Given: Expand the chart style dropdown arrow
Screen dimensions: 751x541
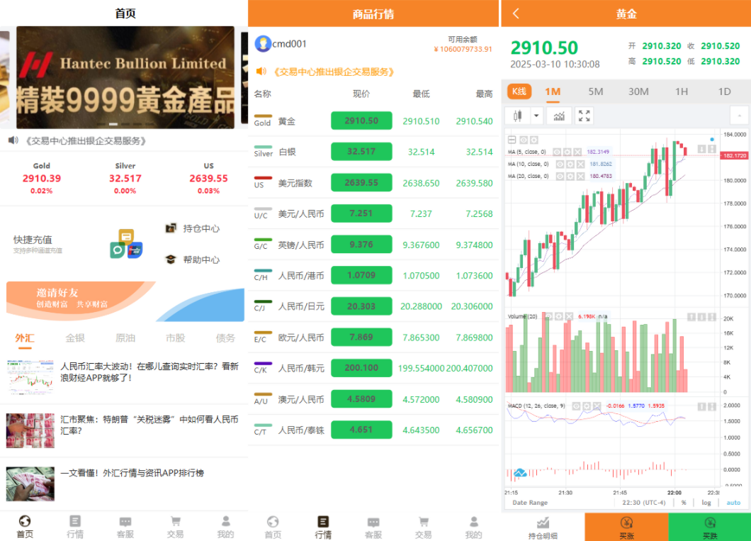Looking at the screenshot, I should [x=536, y=116].
